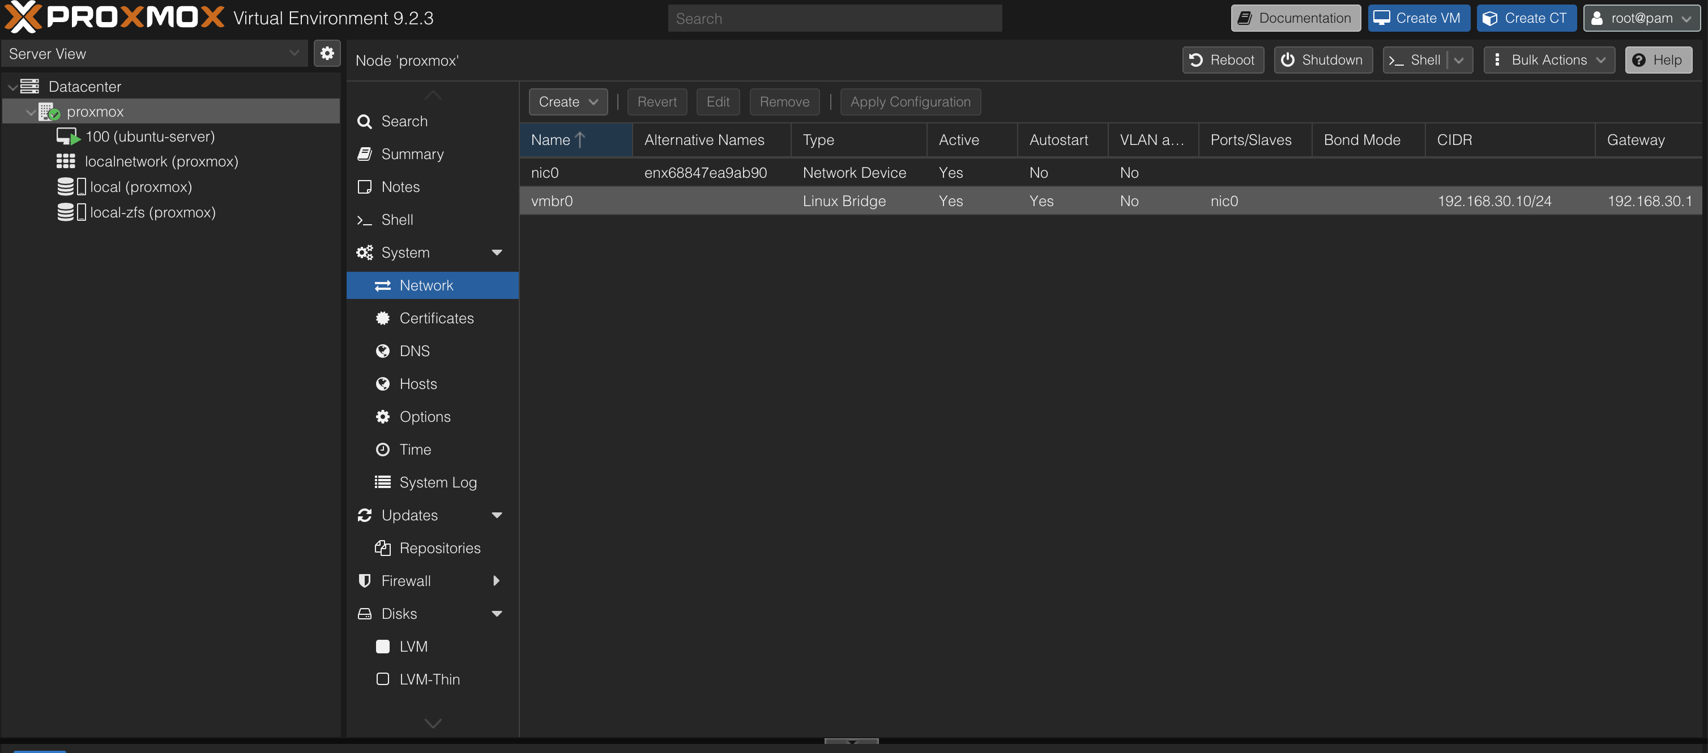
Task: Click the 192.168.30.1 gateway cell
Action: [x=1650, y=201]
